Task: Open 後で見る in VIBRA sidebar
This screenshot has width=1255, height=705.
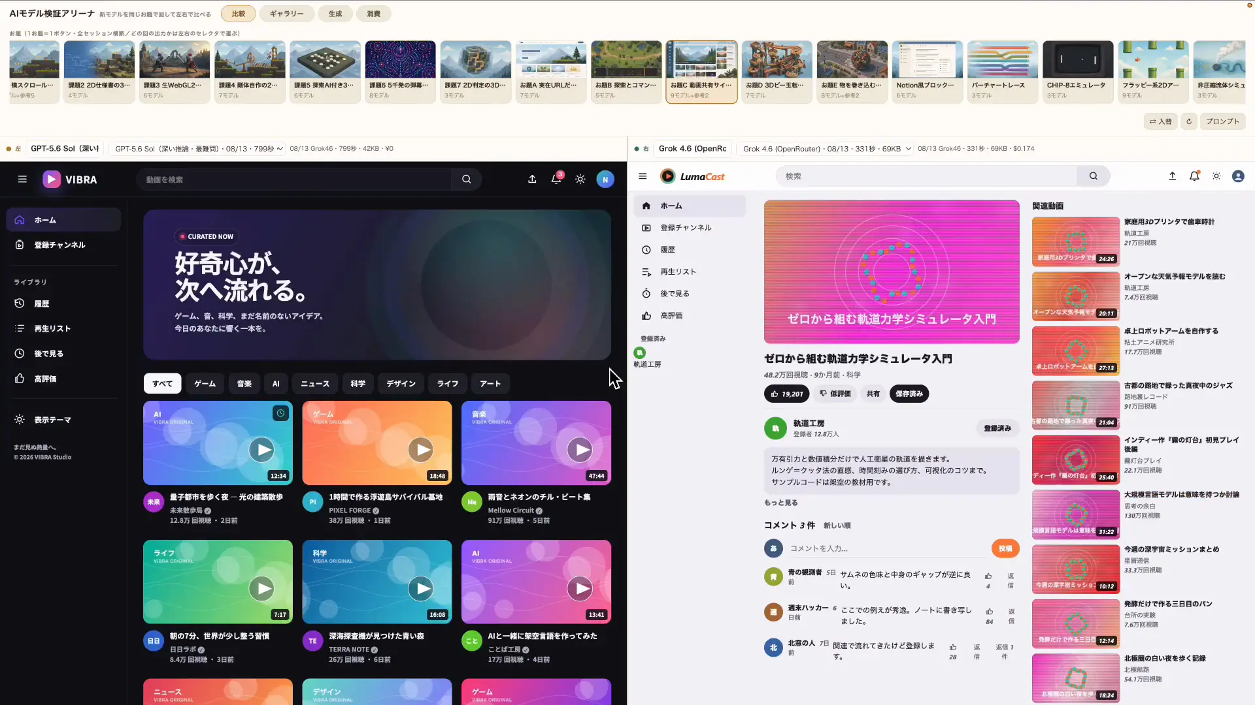Action: [x=63, y=353]
